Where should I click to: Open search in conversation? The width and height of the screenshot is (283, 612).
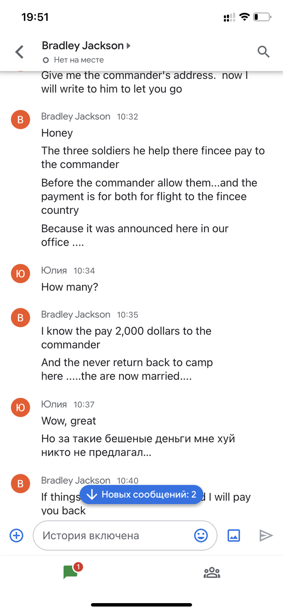(264, 52)
